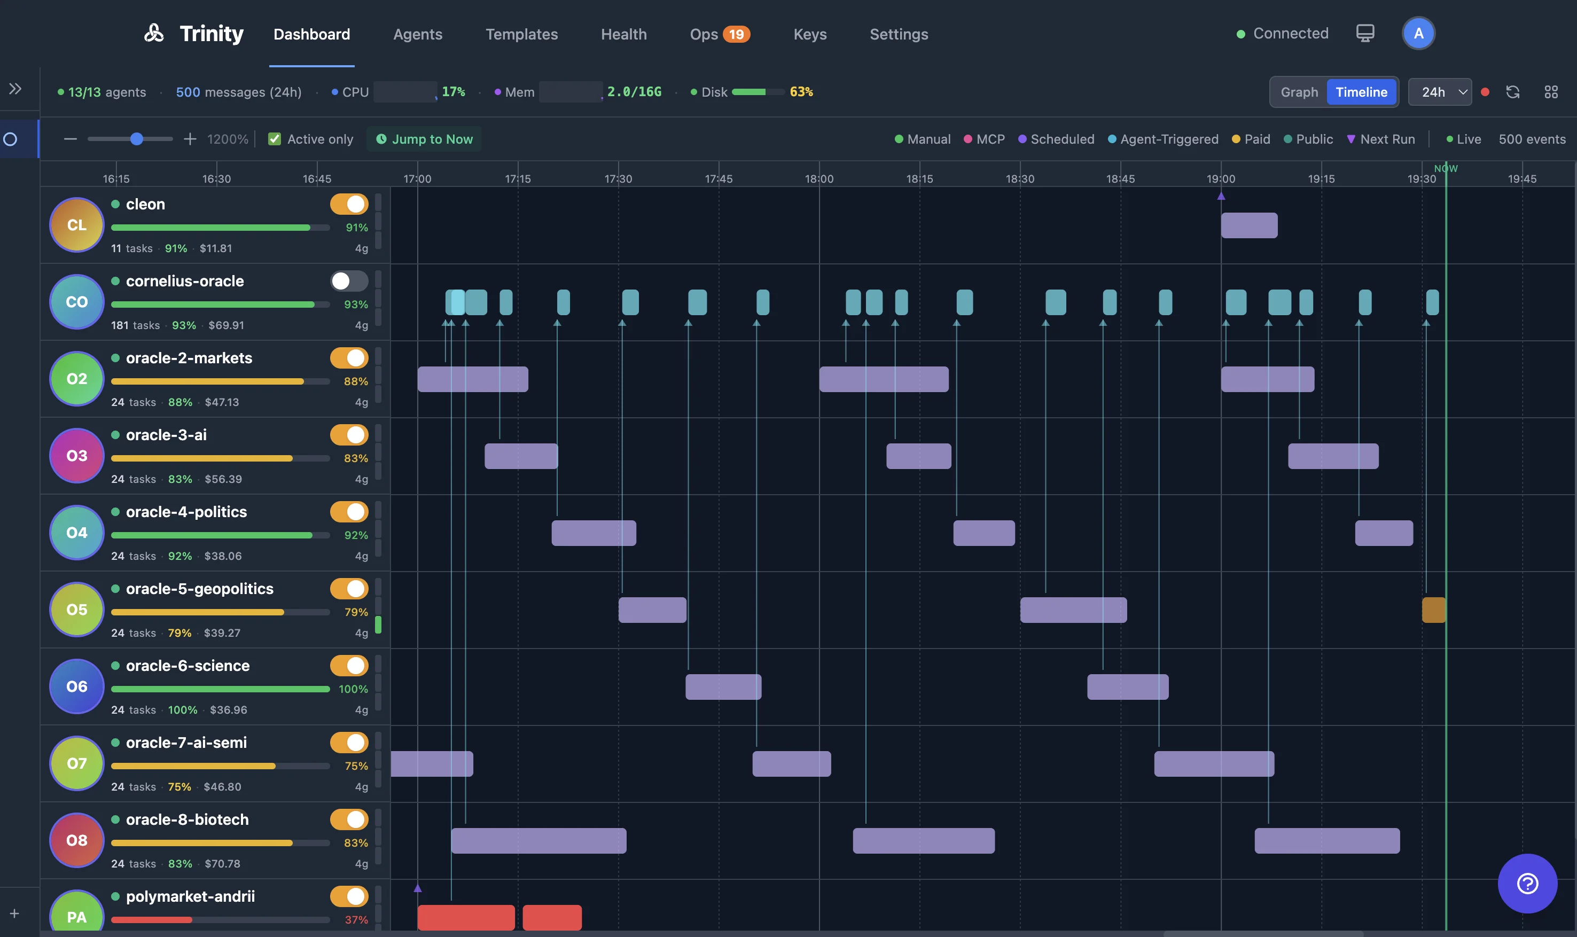Click the first red polymarket-andrii event block
This screenshot has height=937, width=1577.
[466, 917]
